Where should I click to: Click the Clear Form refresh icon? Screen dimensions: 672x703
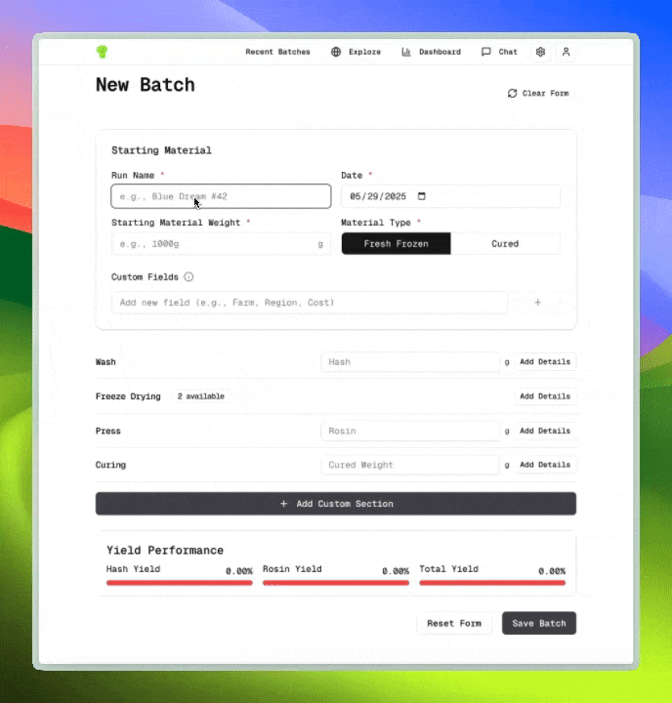point(512,94)
